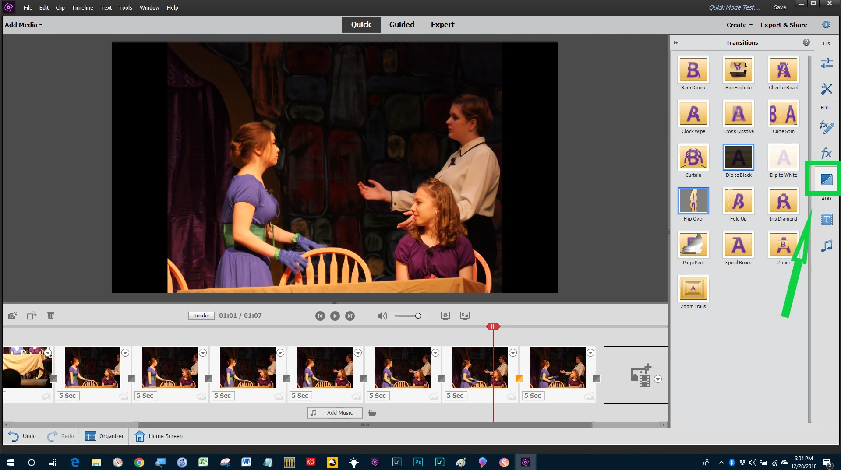Open the Create dropdown menu
This screenshot has height=470, width=841.
pyautogui.click(x=739, y=25)
